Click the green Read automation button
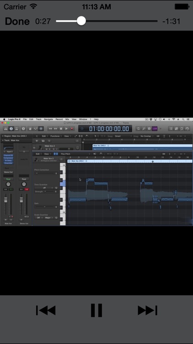 coord(8,179)
